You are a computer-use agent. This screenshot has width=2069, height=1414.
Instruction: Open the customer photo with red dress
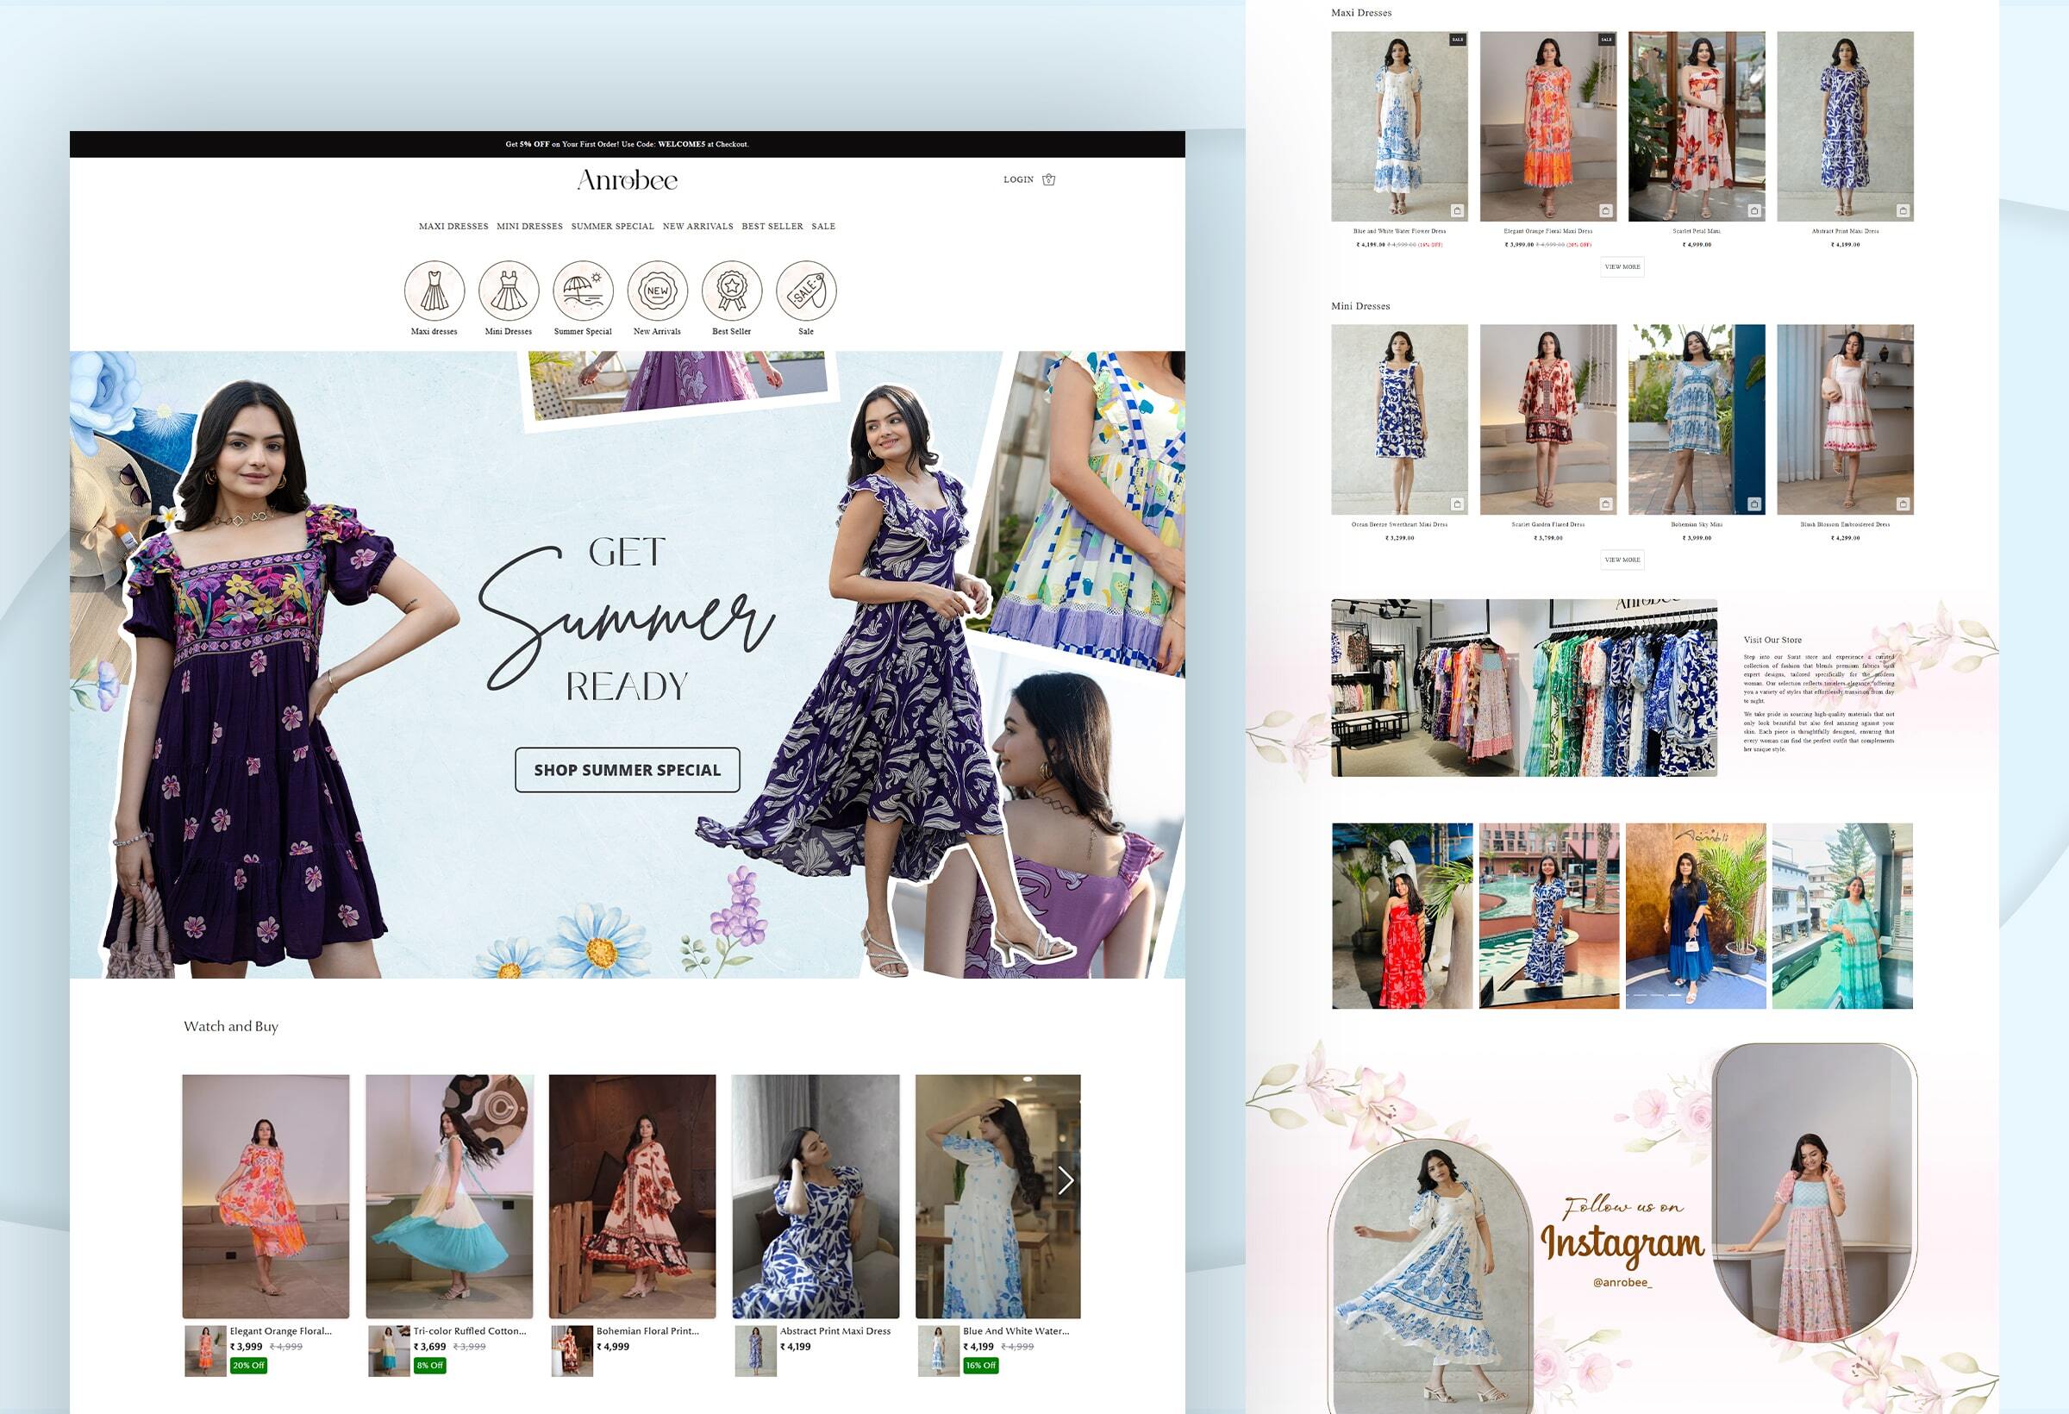point(1403,916)
